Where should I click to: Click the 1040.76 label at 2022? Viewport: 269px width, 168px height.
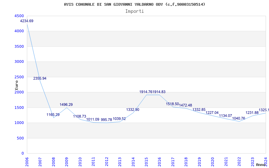(239, 119)
